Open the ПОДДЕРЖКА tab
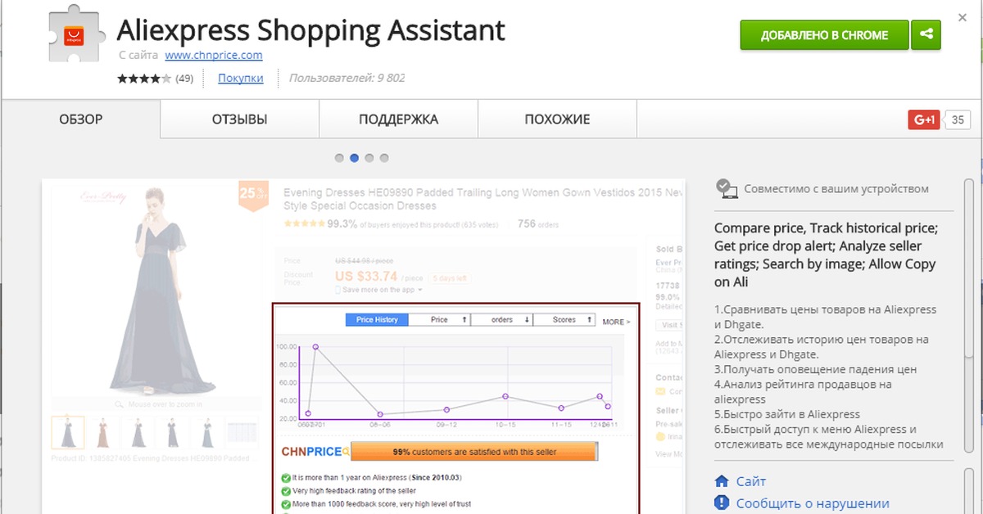The height and width of the screenshot is (514, 983). [398, 119]
